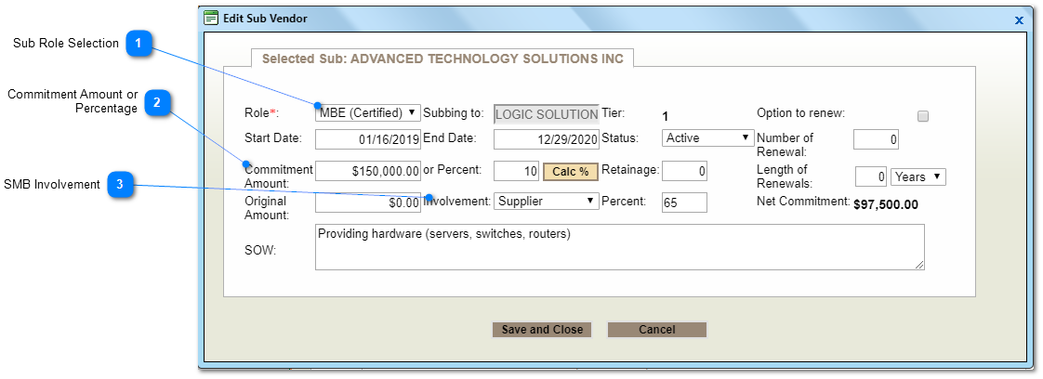Click the Calc % button
This screenshot has height=379, width=1043.
tap(570, 171)
